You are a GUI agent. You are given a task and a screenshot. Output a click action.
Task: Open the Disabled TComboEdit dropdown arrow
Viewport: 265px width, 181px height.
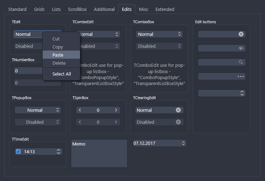coord(117,46)
